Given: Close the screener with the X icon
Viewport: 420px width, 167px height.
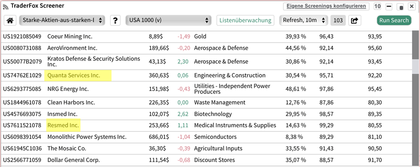Looking at the screenshot, I should click(411, 6).
